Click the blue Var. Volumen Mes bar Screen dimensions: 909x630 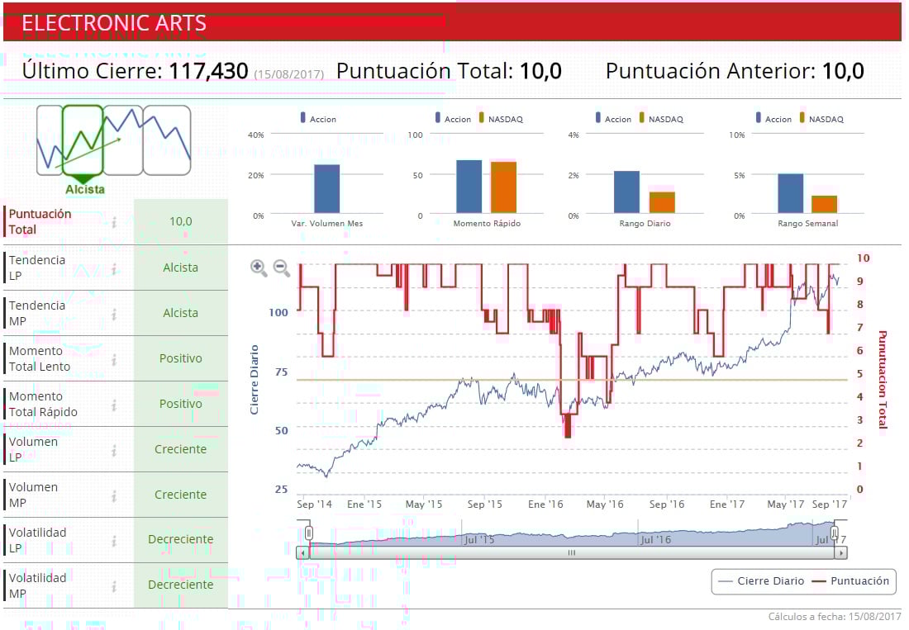[327, 189]
